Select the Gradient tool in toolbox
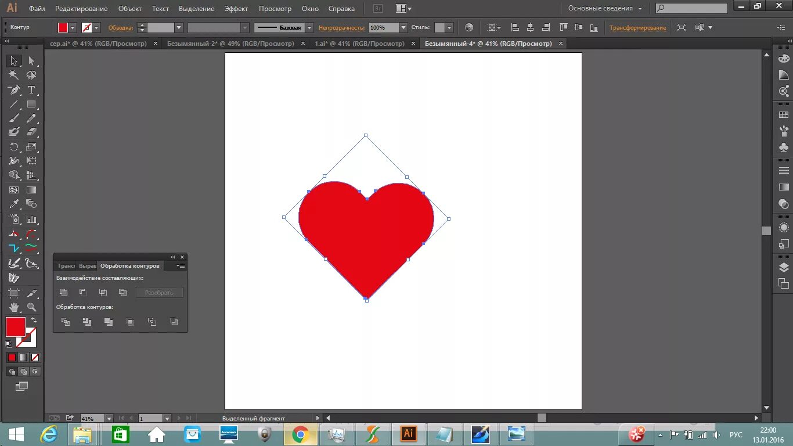 point(31,190)
